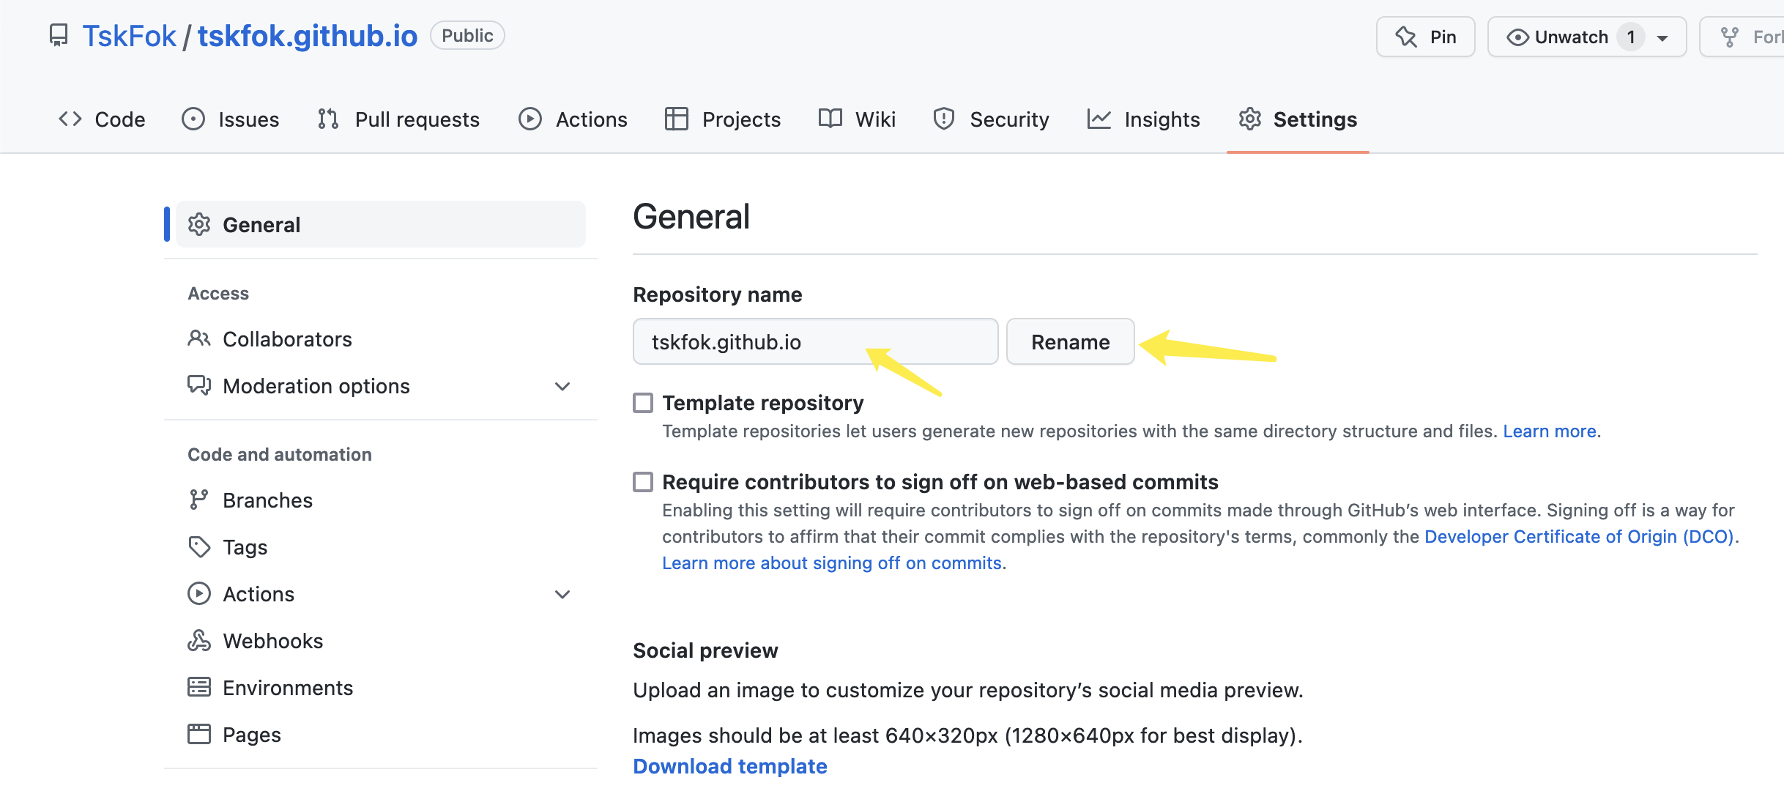
Task: Click the Repository name input field
Action: pyautogui.click(x=815, y=341)
